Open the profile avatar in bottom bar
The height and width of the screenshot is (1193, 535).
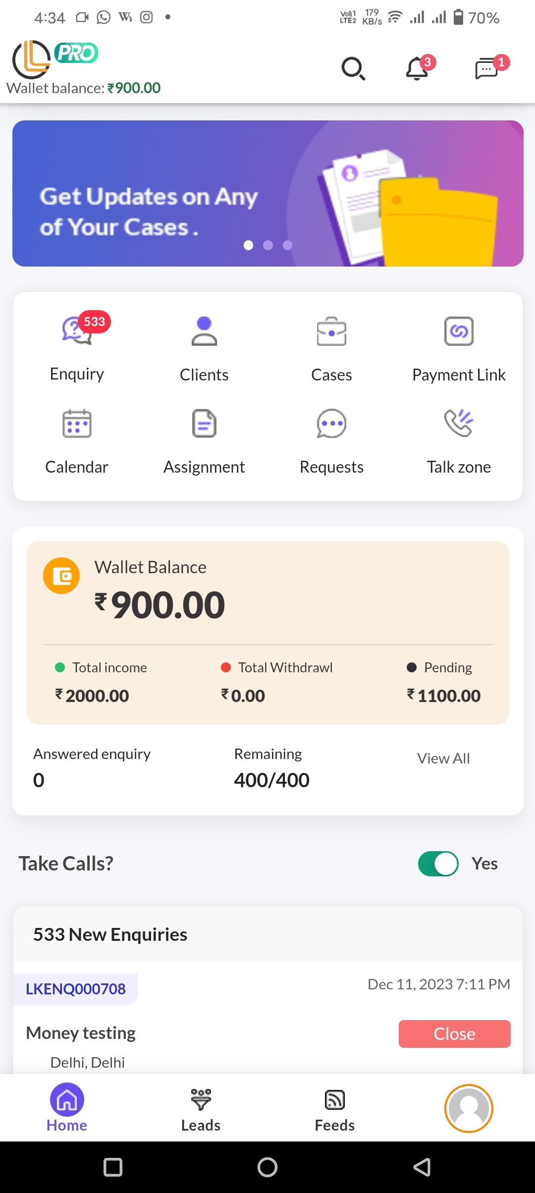pyautogui.click(x=469, y=1109)
